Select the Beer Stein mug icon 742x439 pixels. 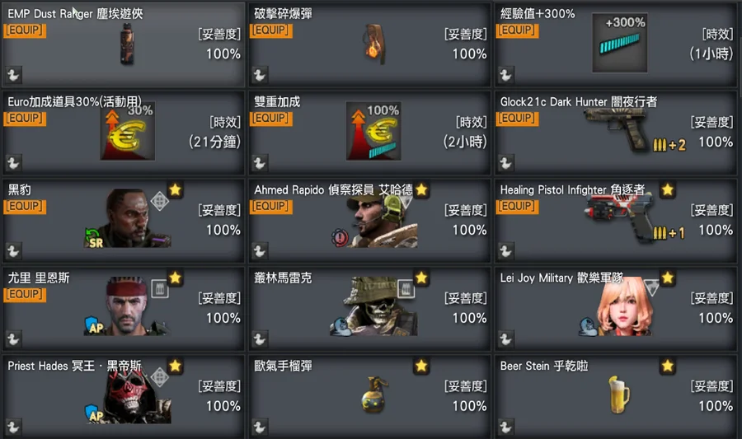coord(618,395)
